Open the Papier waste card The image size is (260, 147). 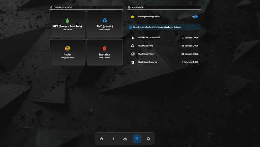point(68,52)
